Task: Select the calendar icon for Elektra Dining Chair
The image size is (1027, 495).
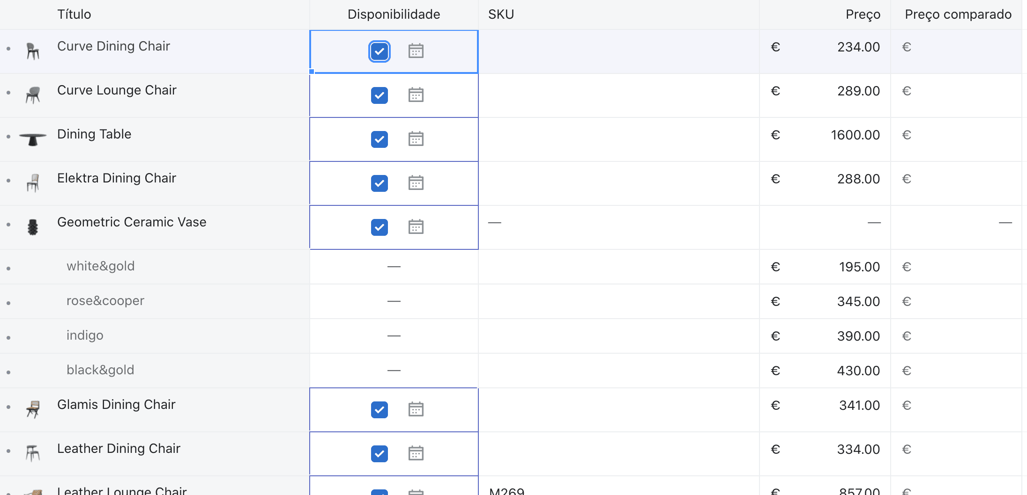Action: click(417, 183)
